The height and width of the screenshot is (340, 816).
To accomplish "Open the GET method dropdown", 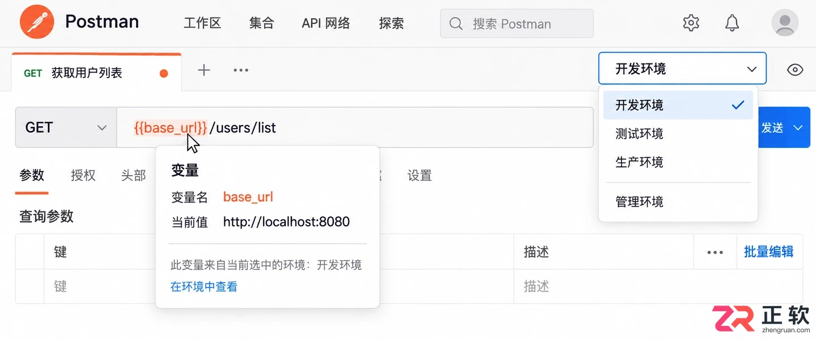I will (66, 127).
